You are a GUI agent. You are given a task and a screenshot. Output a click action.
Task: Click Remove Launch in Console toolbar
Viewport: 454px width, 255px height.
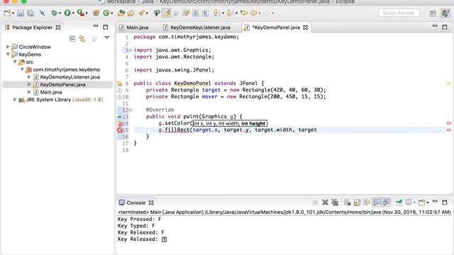point(325,203)
